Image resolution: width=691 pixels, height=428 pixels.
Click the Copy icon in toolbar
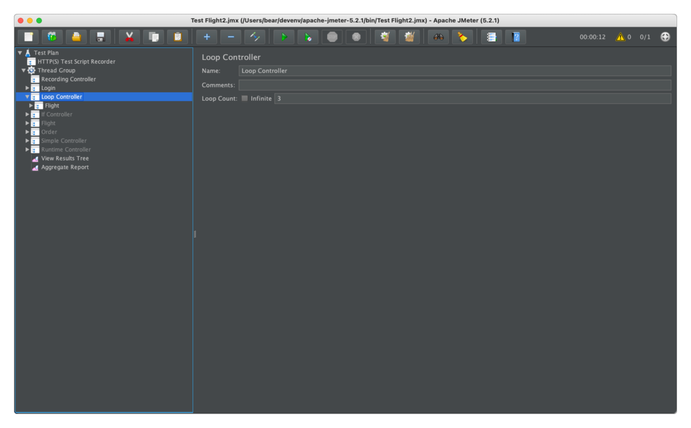(x=154, y=37)
